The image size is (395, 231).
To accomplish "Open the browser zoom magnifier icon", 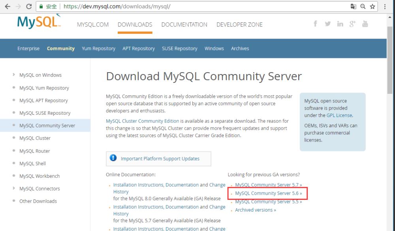I will 363,7.
